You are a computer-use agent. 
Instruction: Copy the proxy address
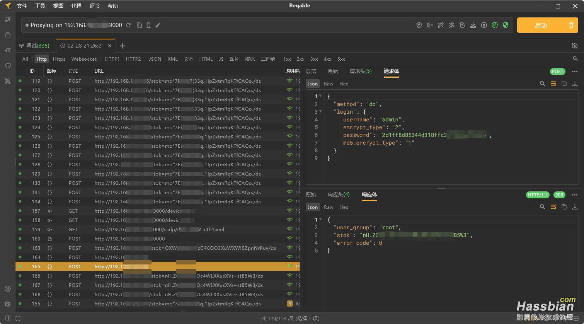click(x=139, y=25)
